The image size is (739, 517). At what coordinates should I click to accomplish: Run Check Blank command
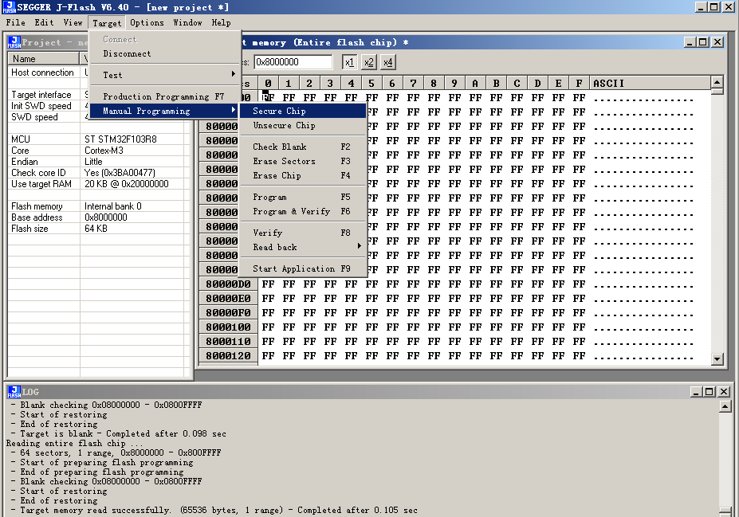point(303,147)
